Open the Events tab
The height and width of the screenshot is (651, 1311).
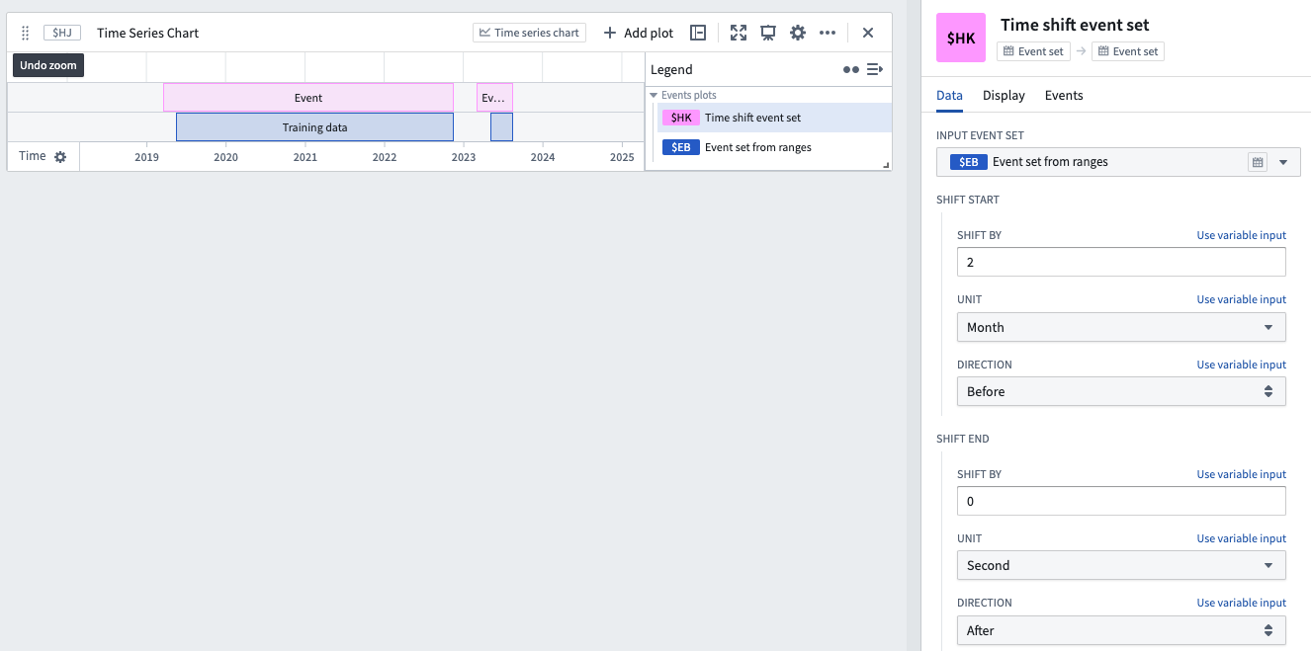[1064, 96]
